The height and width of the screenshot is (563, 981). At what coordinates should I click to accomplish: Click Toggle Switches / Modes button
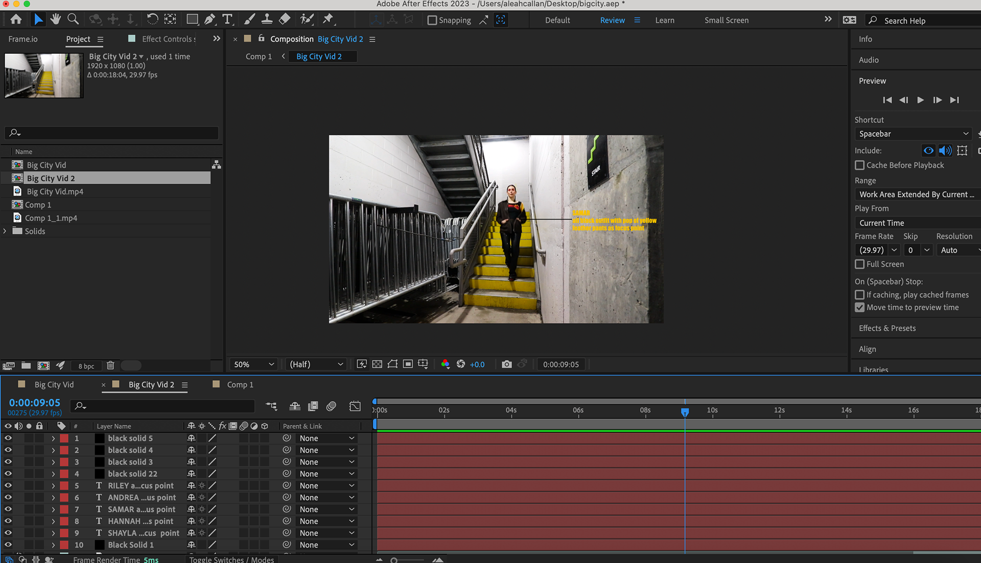click(x=231, y=559)
